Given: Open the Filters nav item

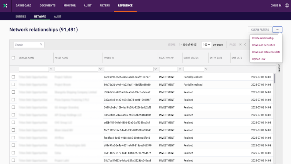Looking at the screenshot, I should (105, 6).
